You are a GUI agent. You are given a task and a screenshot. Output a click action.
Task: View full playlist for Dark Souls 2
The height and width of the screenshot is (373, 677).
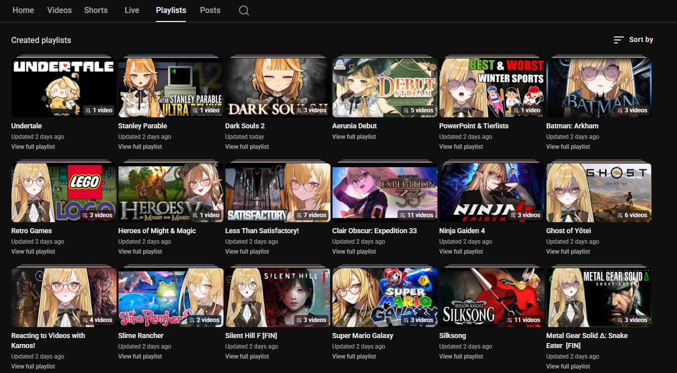pyautogui.click(x=247, y=147)
